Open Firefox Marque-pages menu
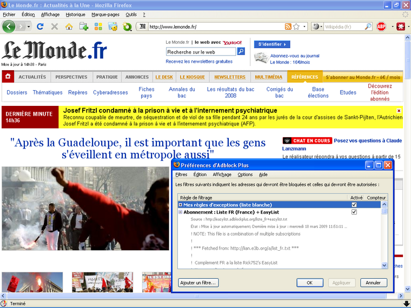This screenshot has width=411, height=308. (x=105, y=15)
